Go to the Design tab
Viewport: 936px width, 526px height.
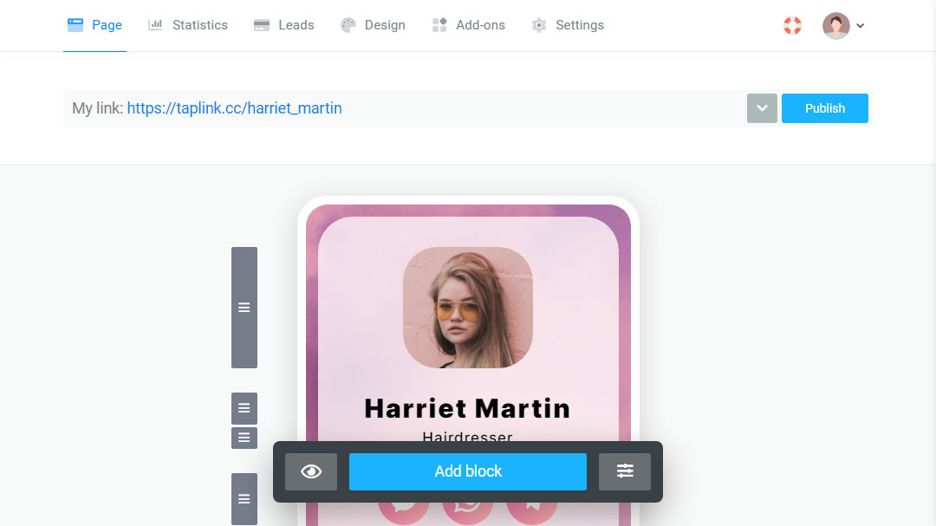(x=373, y=25)
